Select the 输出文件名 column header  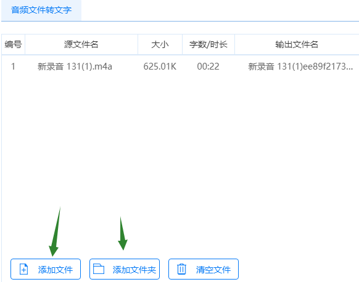[297, 44]
